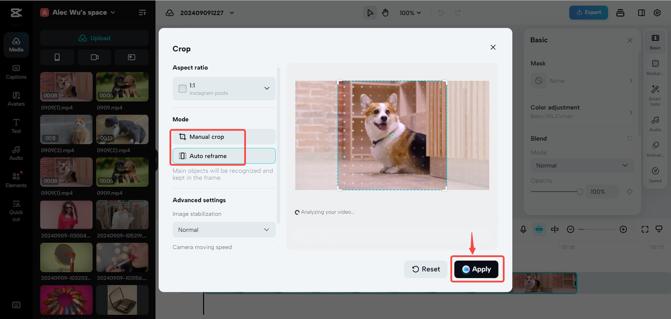Reset the Blend settings icon
This screenshot has width=671, height=319.
[x=630, y=139]
